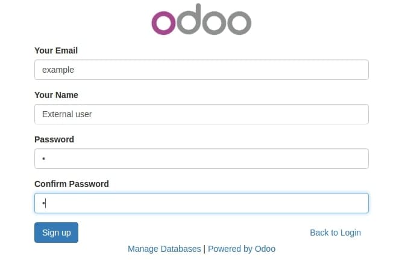Image resolution: width=414 pixels, height=277 pixels.
Task: Click the Confirm Password label text
Action: (72, 184)
